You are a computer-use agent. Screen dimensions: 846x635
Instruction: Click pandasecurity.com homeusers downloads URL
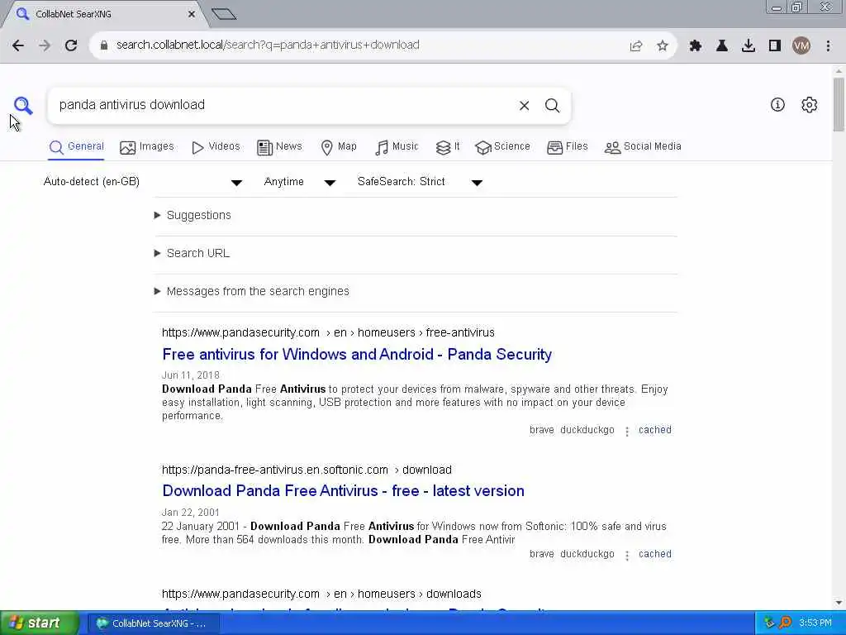tap(321, 594)
